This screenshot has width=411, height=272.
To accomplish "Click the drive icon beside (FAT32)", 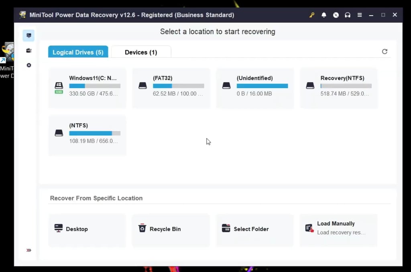I will (142, 85).
